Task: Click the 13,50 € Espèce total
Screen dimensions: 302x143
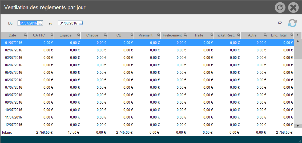Action: click(73, 132)
